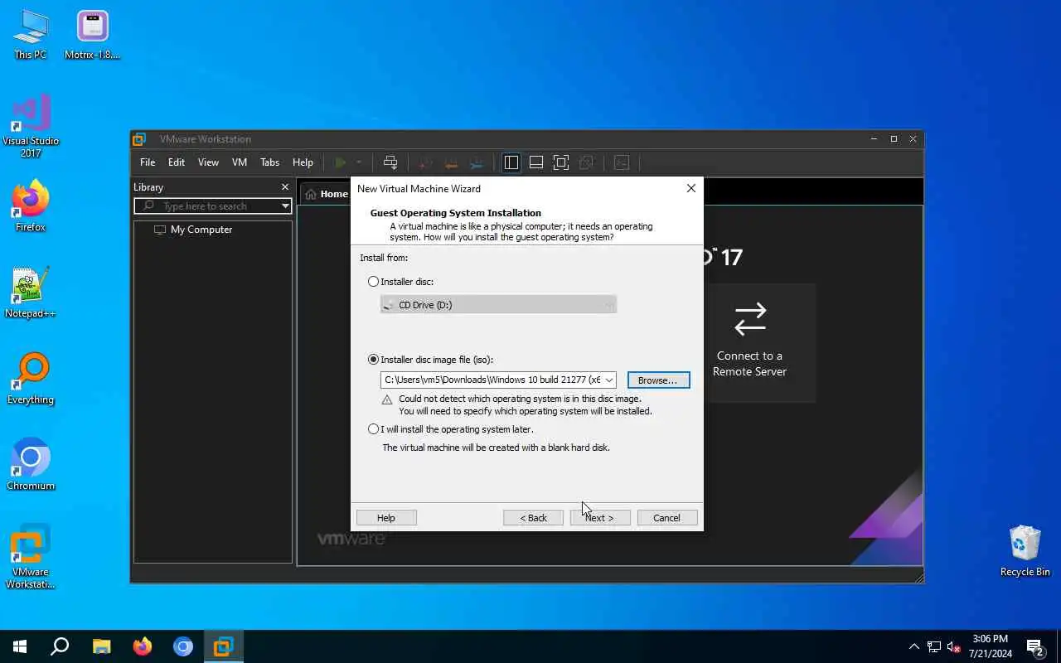Screen dimensions: 1061x663
Task: Open the VM menu
Action: pos(240,162)
